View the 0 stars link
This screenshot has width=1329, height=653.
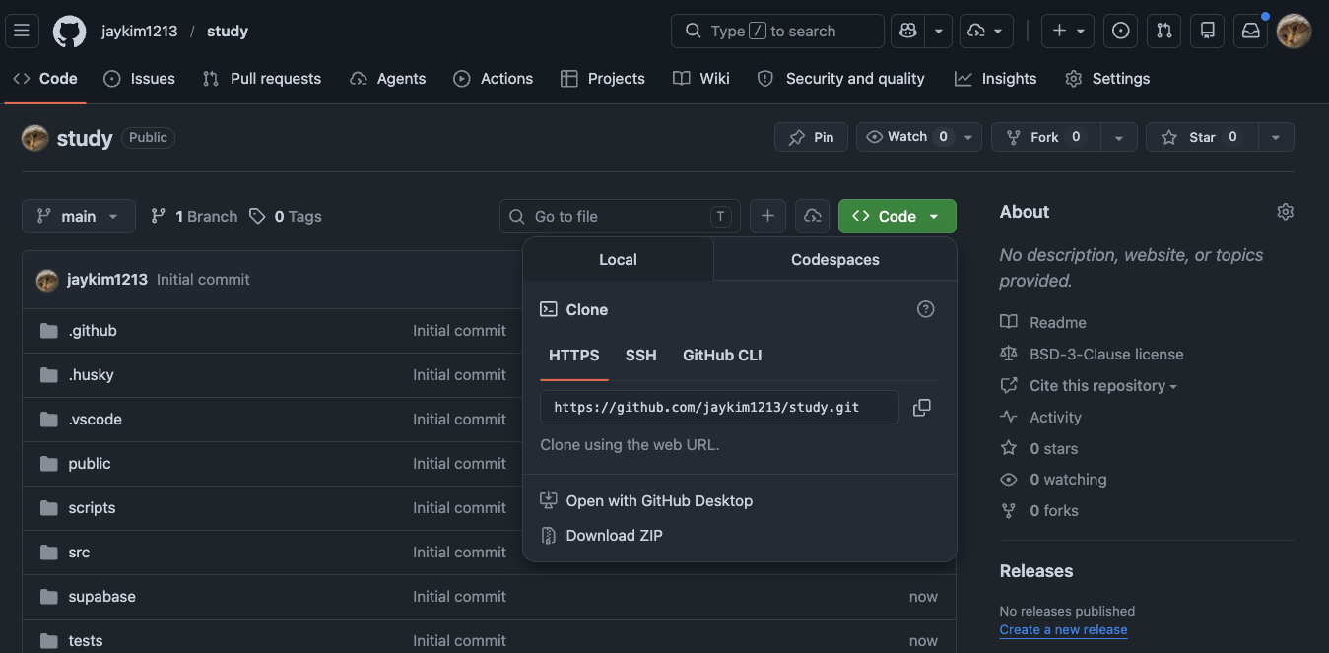point(1039,448)
